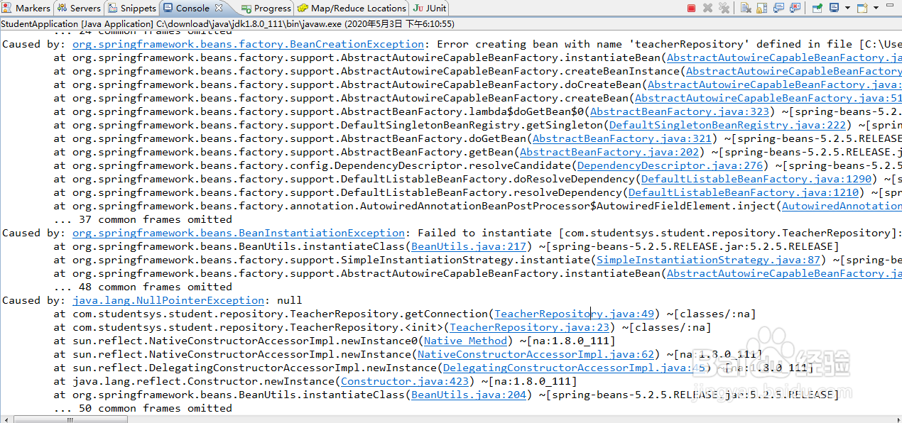Screen dimensions: 902x423
Task: Open the BeanInstantiationException link
Action: pos(239,233)
